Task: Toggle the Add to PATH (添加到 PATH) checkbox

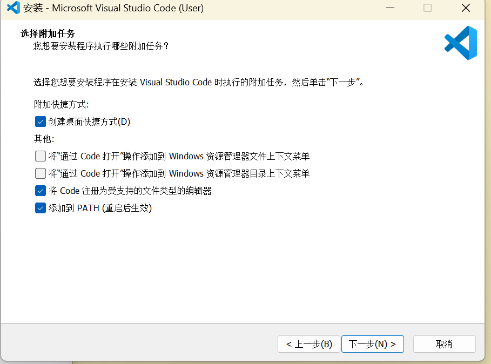Action: [x=41, y=208]
